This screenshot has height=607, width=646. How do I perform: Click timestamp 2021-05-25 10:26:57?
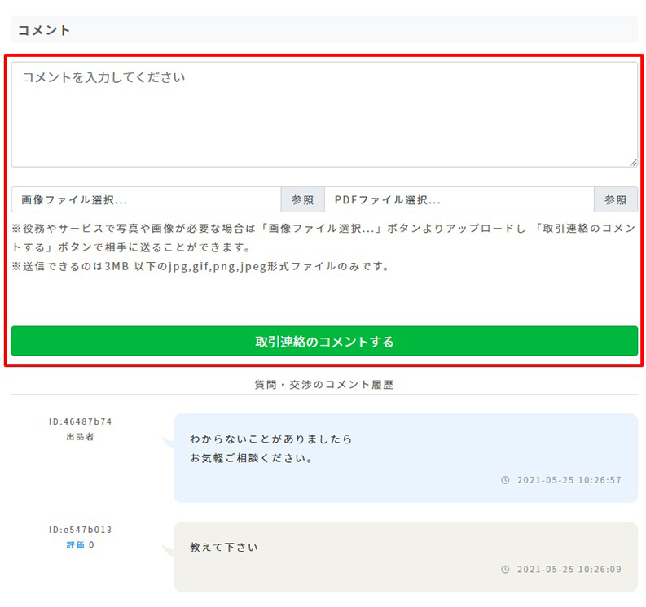click(x=569, y=480)
